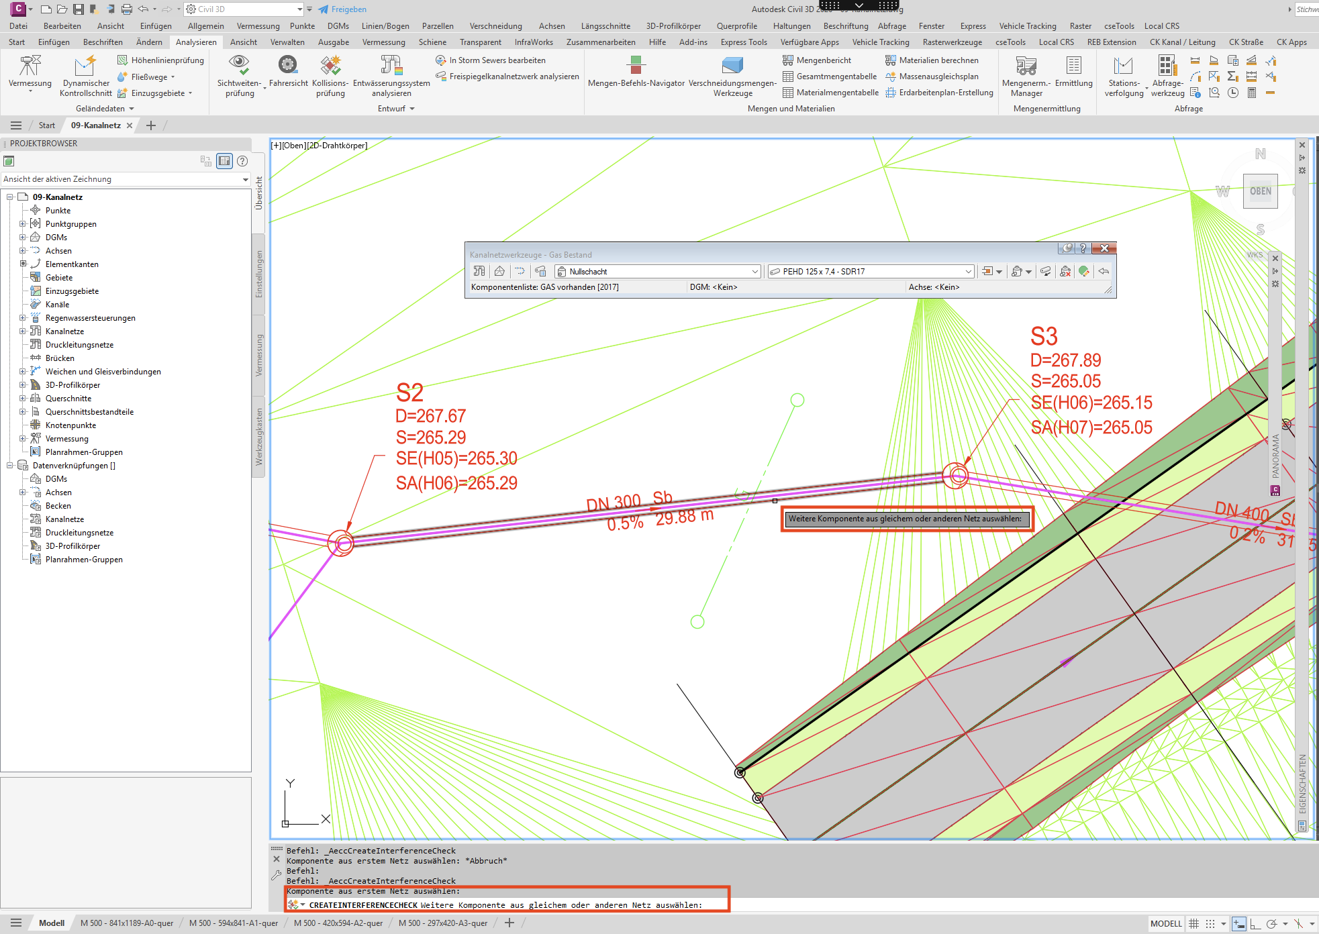Click the OBEN face of the ViewCube
Viewport: 1319px width, 934px height.
(x=1260, y=191)
